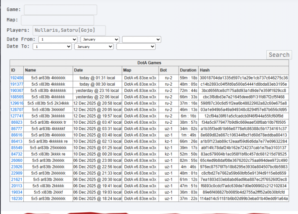
Task: Select name '5x5 ar83tb 4kkkkkk re'
Action: click(48, 141)
